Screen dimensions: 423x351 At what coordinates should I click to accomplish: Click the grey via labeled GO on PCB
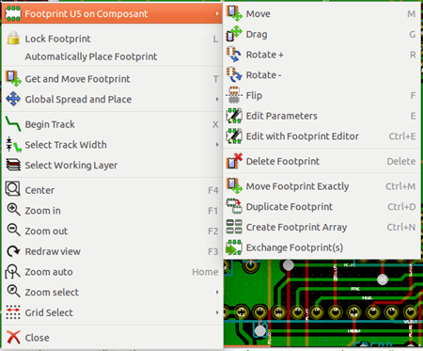click(383, 279)
